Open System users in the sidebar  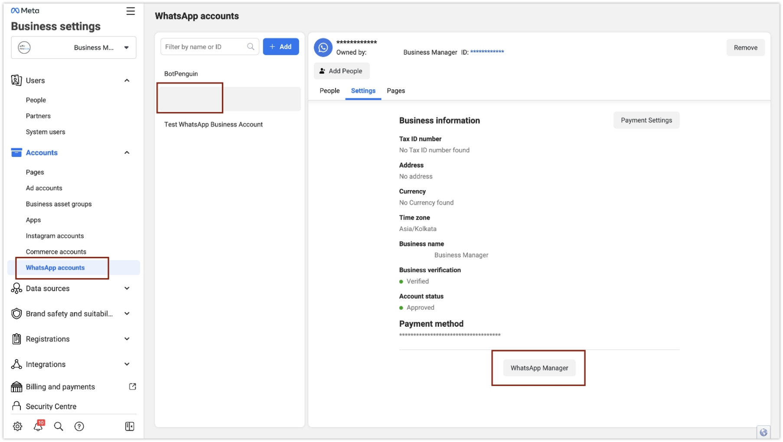click(46, 132)
